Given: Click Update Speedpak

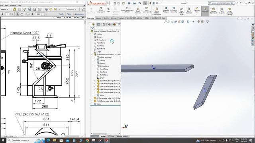Looking at the screenshot, I should [x=214, y=11].
